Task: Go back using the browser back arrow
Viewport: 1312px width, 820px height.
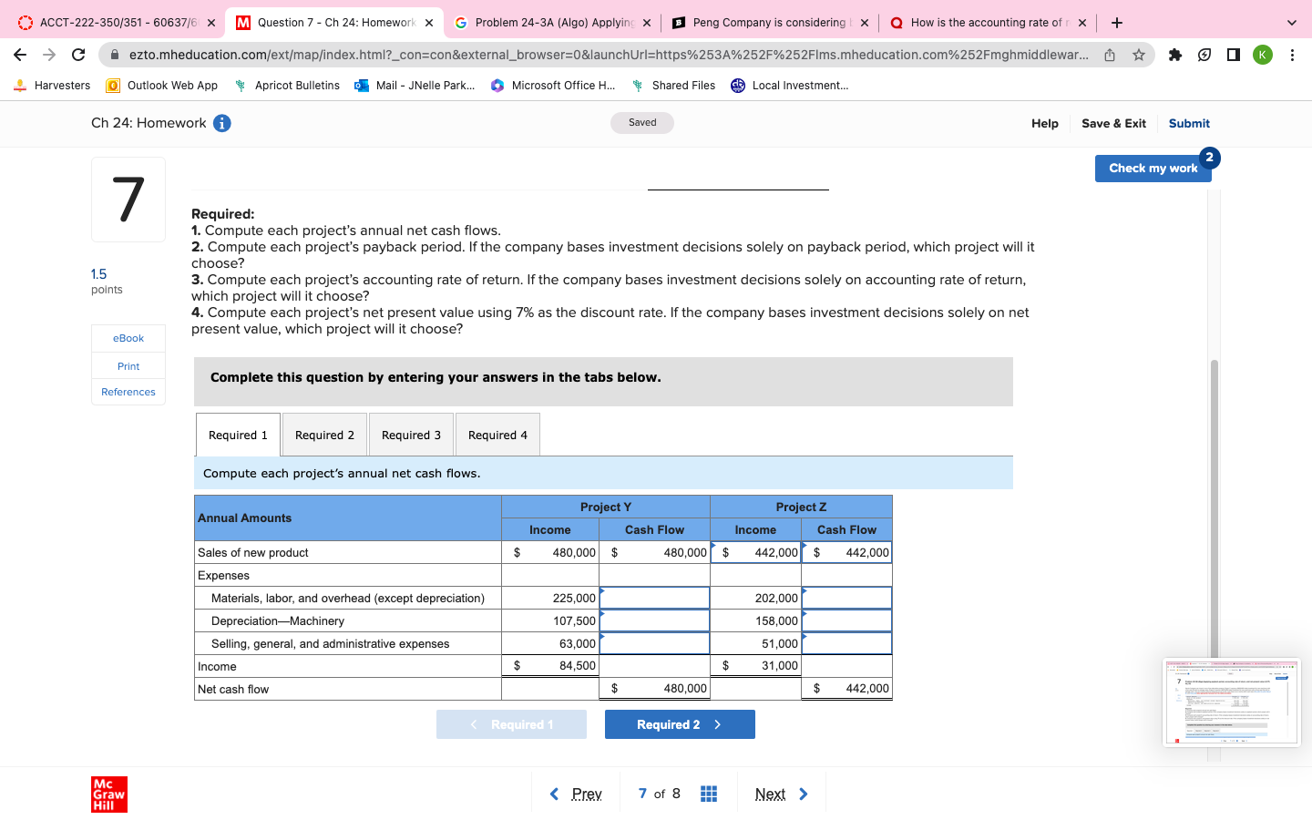Action: coord(20,55)
